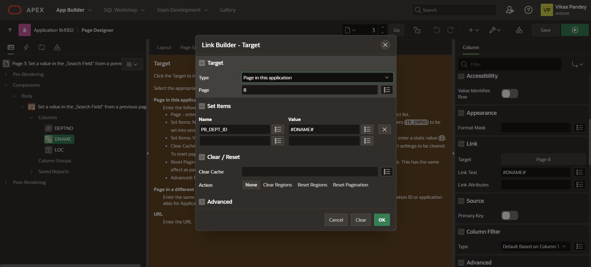Screen dimensions: 591x267
Task: Remove the P8_DEPT_ID set item row
Action: point(384,129)
